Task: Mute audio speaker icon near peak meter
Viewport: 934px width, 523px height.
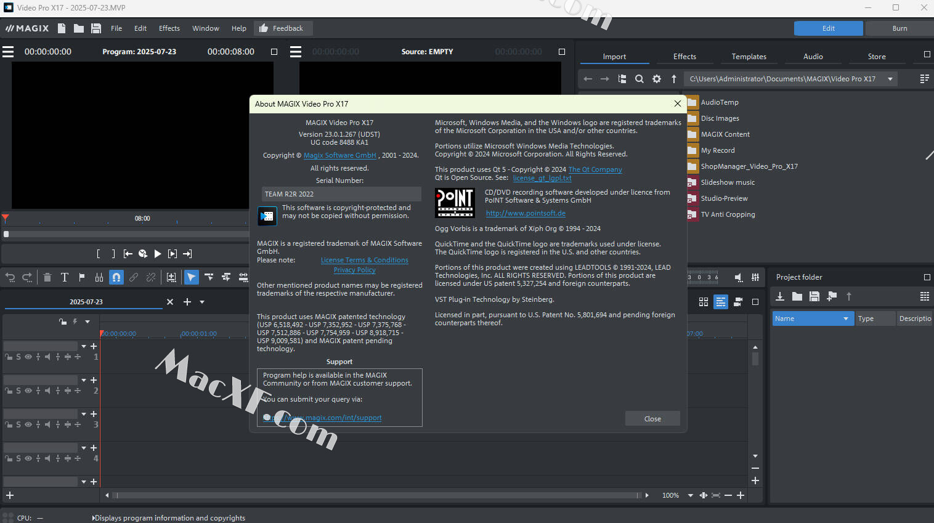Action: [738, 277]
